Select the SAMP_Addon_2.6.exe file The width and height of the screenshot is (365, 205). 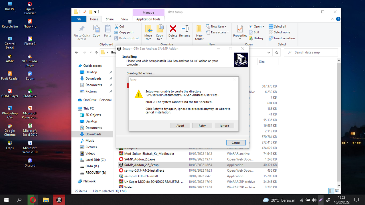coord(139,159)
